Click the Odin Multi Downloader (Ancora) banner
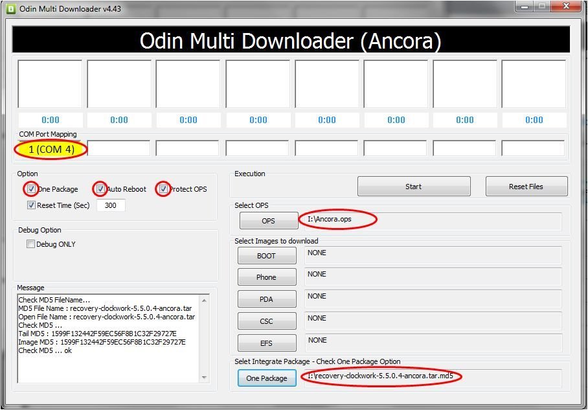 (x=291, y=40)
